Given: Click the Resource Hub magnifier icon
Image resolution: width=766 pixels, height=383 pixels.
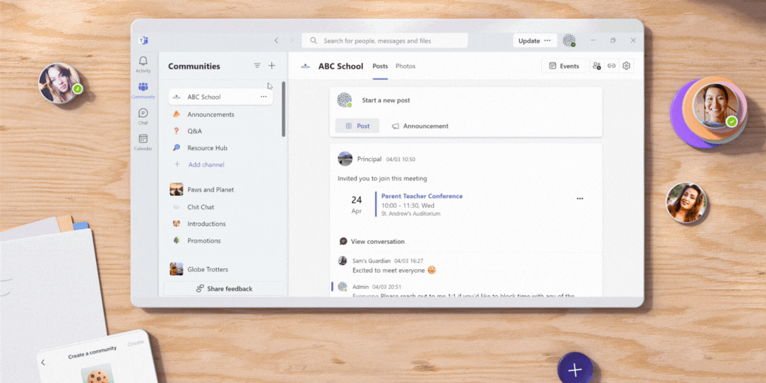Looking at the screenshot, I should 177,148.
